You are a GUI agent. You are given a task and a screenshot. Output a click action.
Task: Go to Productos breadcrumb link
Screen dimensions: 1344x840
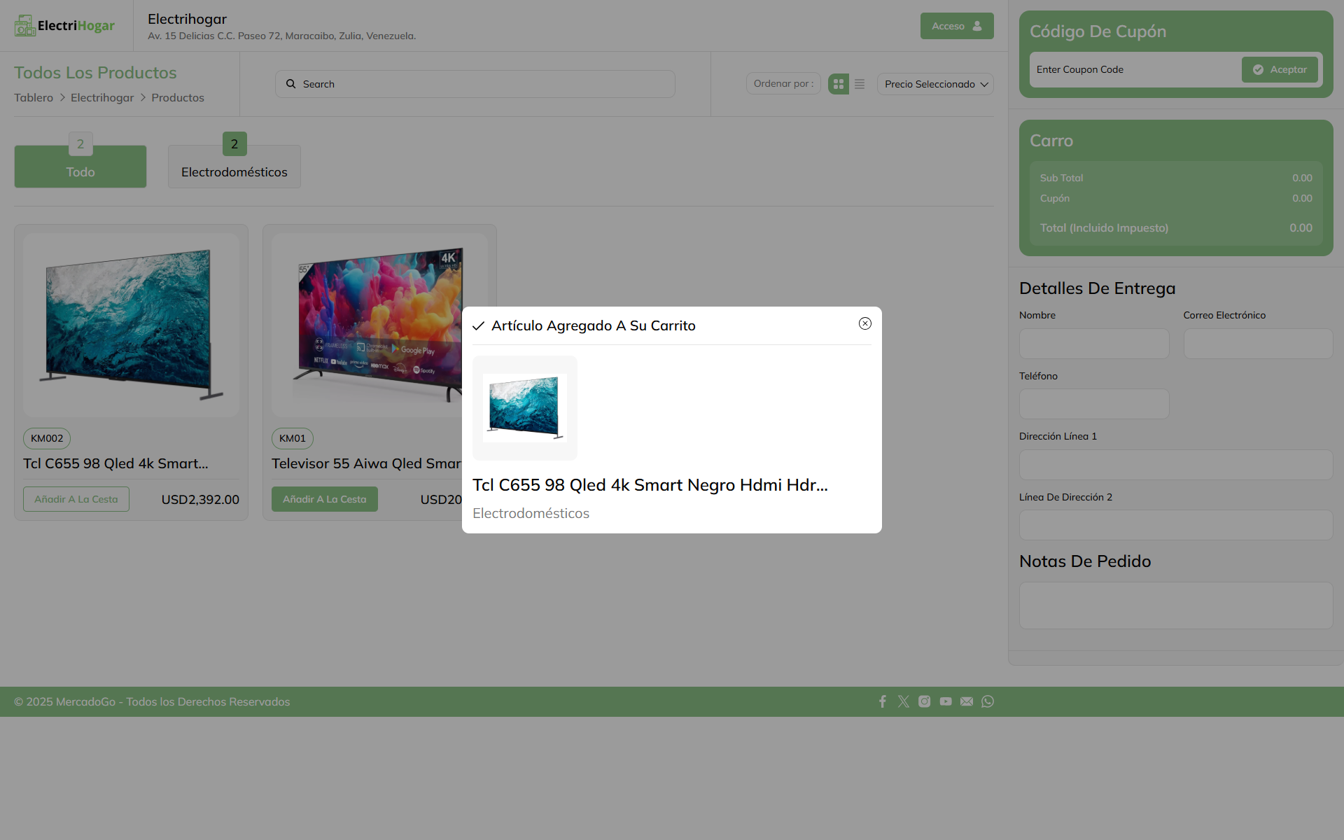[x=178, y=98]
